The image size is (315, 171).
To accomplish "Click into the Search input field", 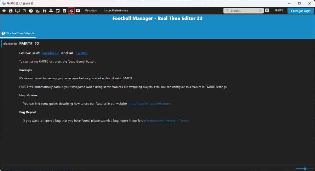I will 244,11.
